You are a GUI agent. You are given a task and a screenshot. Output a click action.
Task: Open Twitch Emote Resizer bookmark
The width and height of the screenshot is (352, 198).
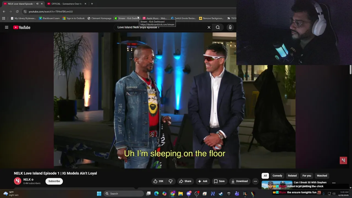(x=183, y=18)
